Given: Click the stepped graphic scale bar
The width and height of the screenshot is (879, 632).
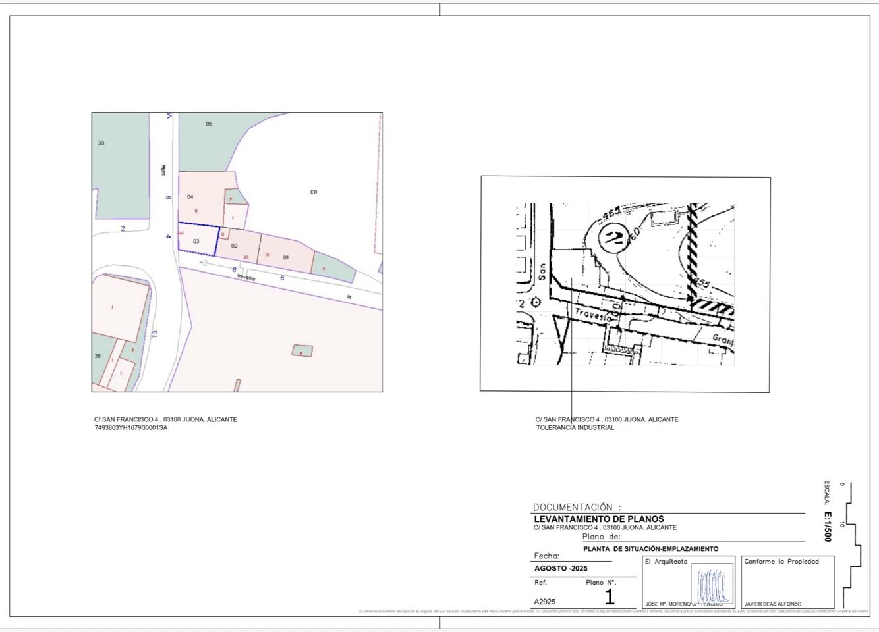Looking at the screenshot, I should (x=852, y=545).
